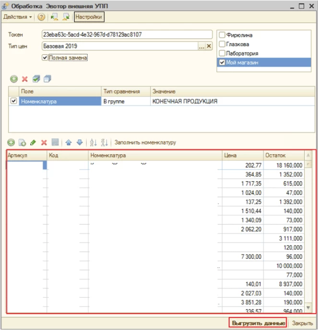The width and height of the screenshot is (318, 330).
Task: Add a new filter row with green plus
Action: pyautogui.click(x=14, y=79)
